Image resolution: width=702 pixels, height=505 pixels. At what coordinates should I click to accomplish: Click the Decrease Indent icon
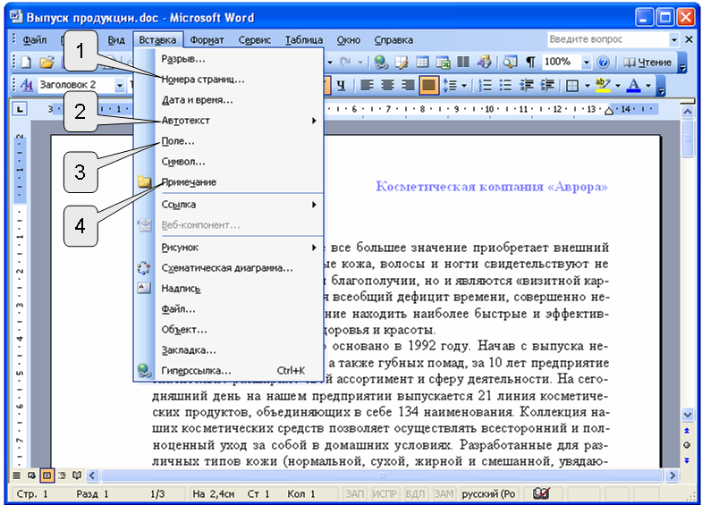[x=527, y=85]
